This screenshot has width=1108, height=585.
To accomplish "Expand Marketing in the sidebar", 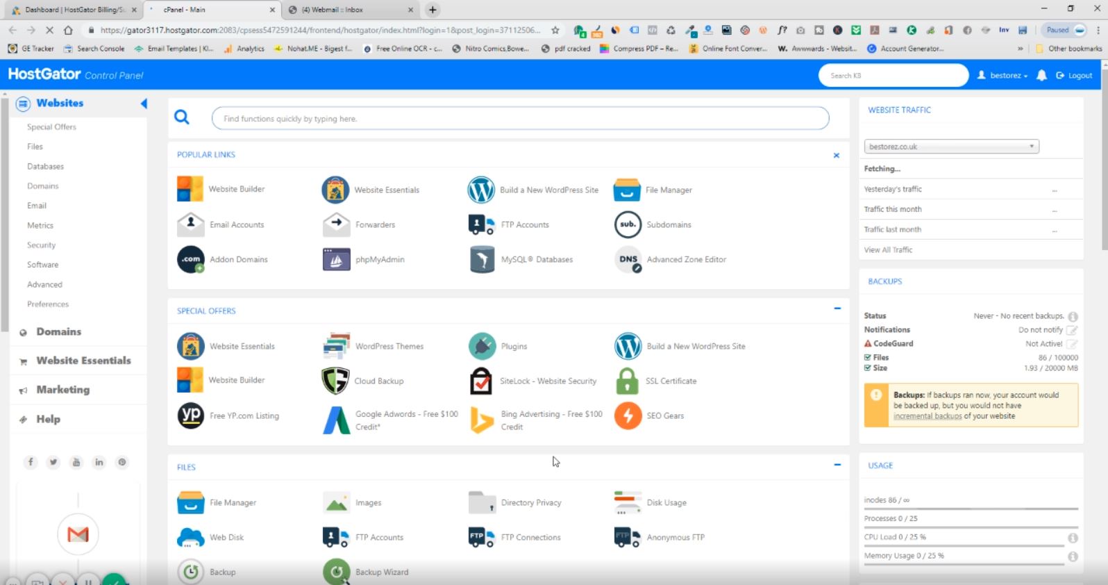I will point(63,390).
